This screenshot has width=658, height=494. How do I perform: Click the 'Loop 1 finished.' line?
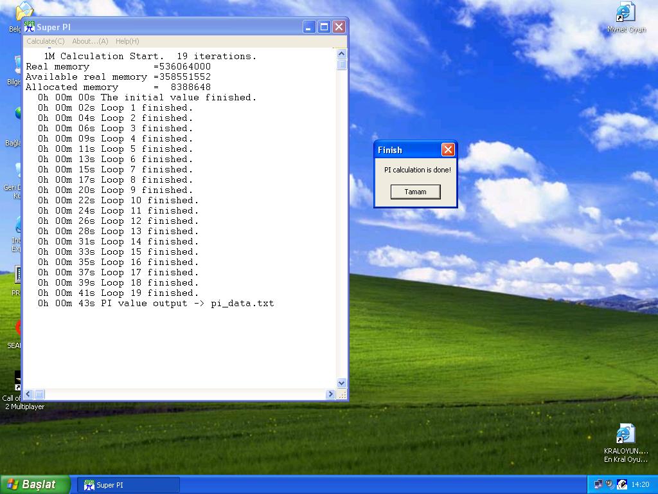pyautogui.click(x=116, y=108)
